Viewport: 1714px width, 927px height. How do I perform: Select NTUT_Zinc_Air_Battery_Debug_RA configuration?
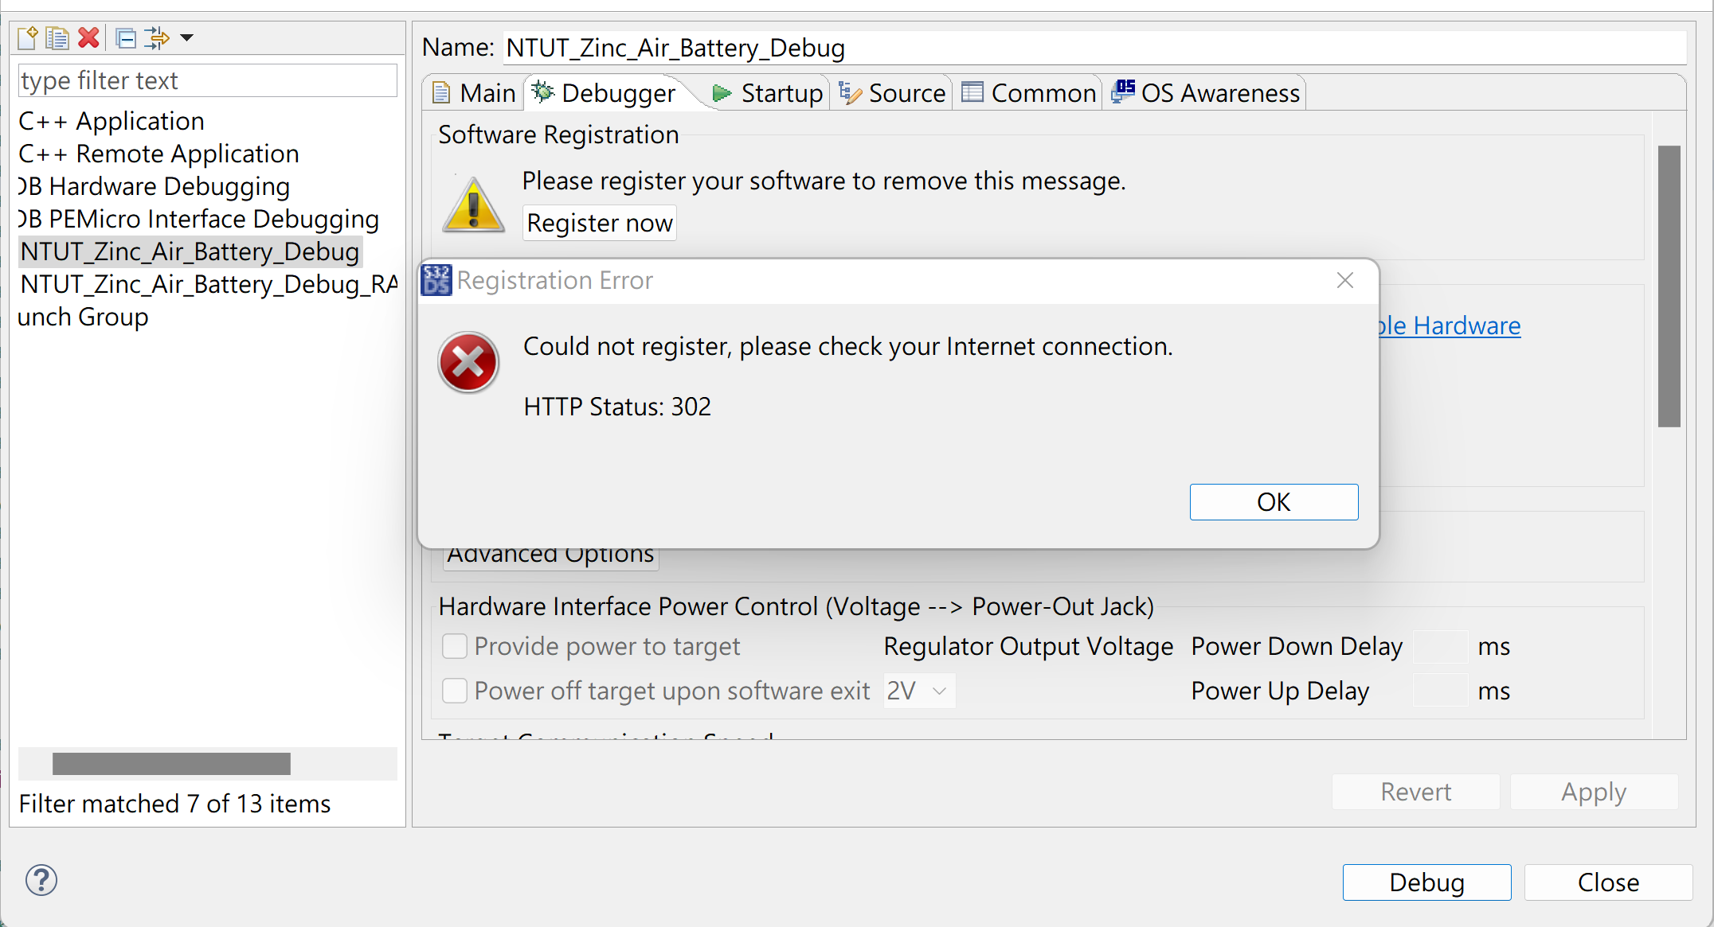(209, 284)
